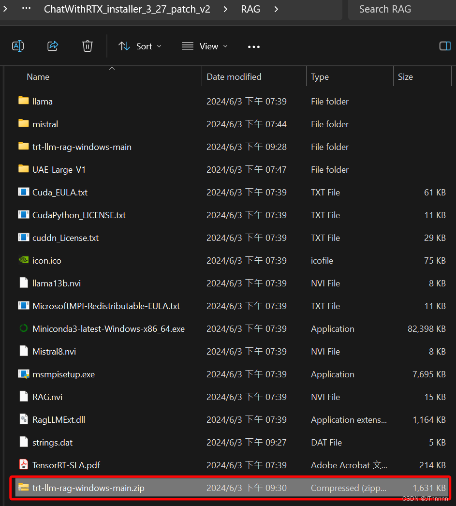Click the 7,695 KB size value

(x=429, y=374)
